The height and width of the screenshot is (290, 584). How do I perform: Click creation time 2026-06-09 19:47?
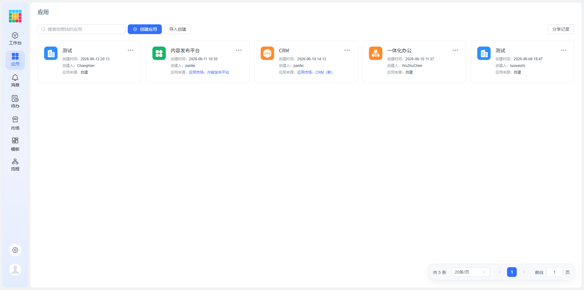click(x=528, y=59)
